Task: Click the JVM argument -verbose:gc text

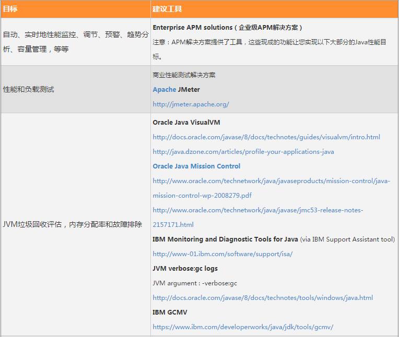Action: click(x=195, y=283)
